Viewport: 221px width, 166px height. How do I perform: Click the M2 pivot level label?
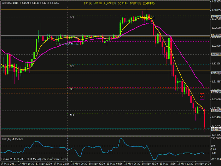[x=72, y=66]
